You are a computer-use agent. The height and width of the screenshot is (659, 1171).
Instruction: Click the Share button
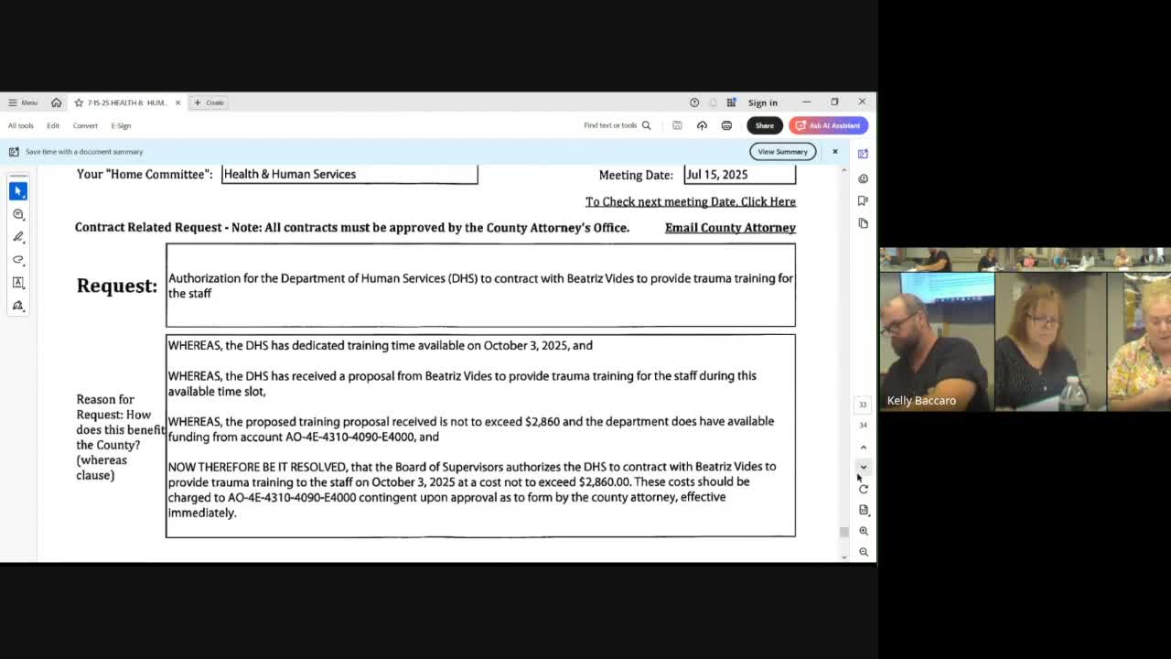pyautogui.click(x=764, y=125)
